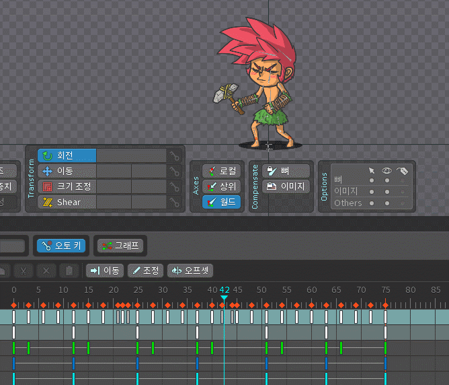Toggle 뼈 compensation in the Compensate panel
Viewport: 449px width, 385px height.
click(287, 171)
